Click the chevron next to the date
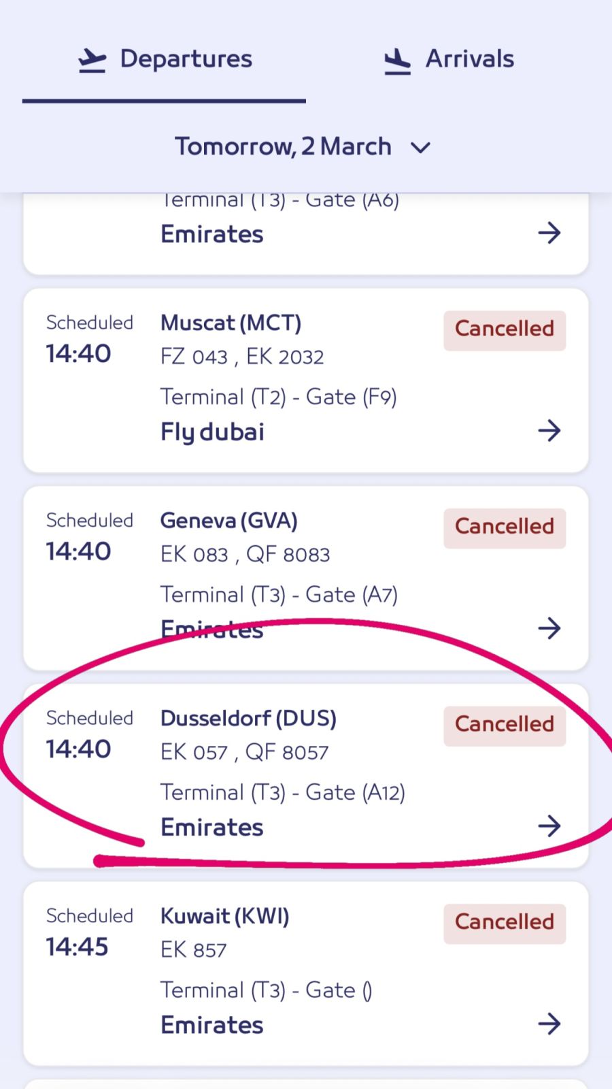The width and height of the screenshot is (612, 1089). tap(420, 147)
